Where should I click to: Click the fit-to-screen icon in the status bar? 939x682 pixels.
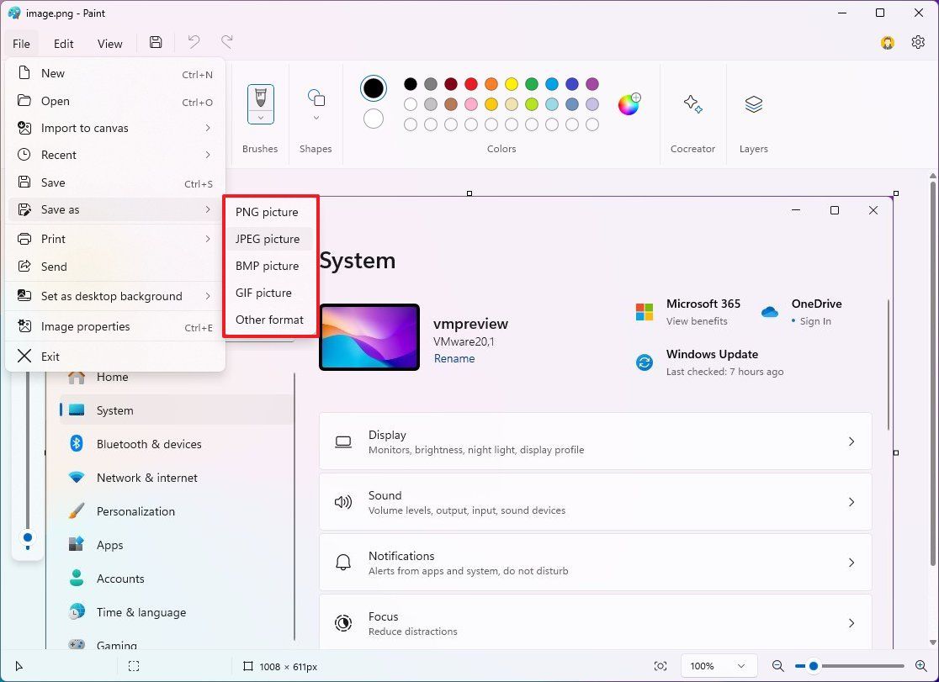[660, 665]
